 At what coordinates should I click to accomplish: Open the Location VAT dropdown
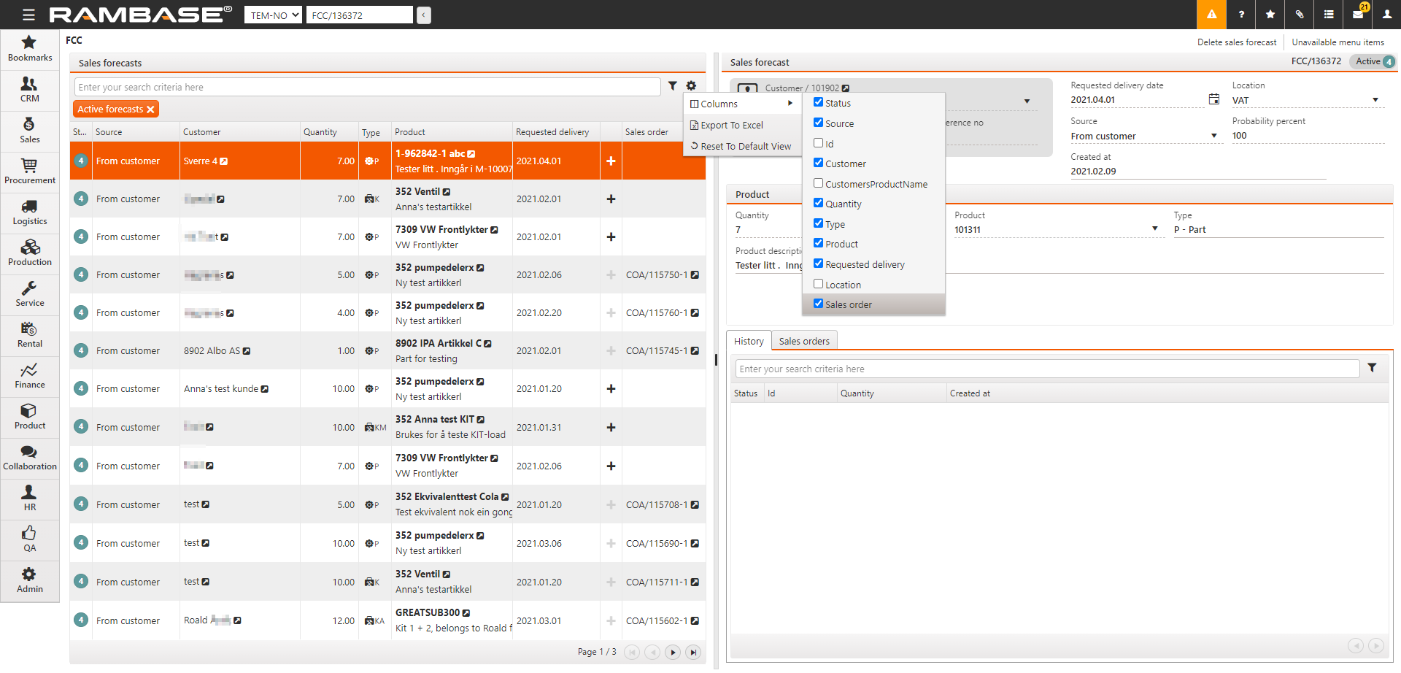1375,100
